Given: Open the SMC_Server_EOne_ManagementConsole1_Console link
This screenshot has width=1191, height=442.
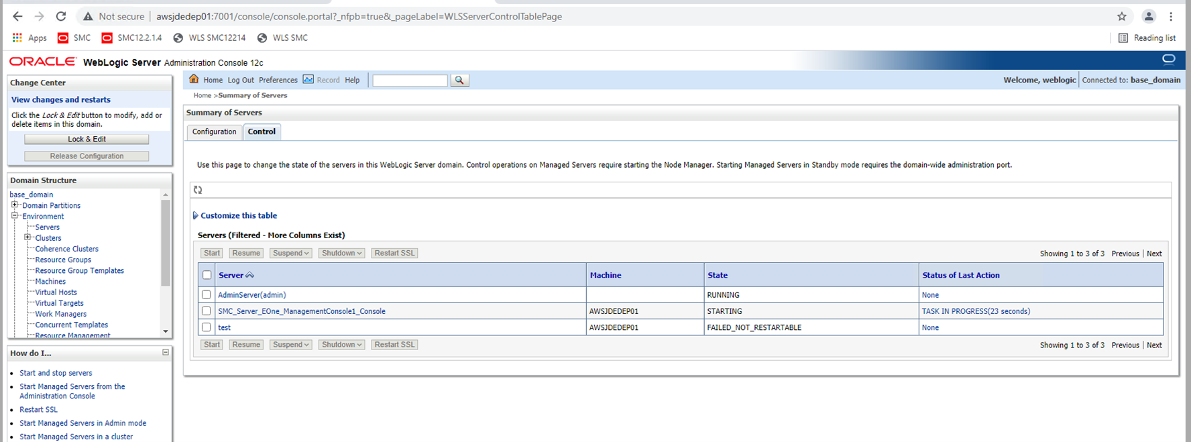Looking at the screenshot, I should point(302,311).
